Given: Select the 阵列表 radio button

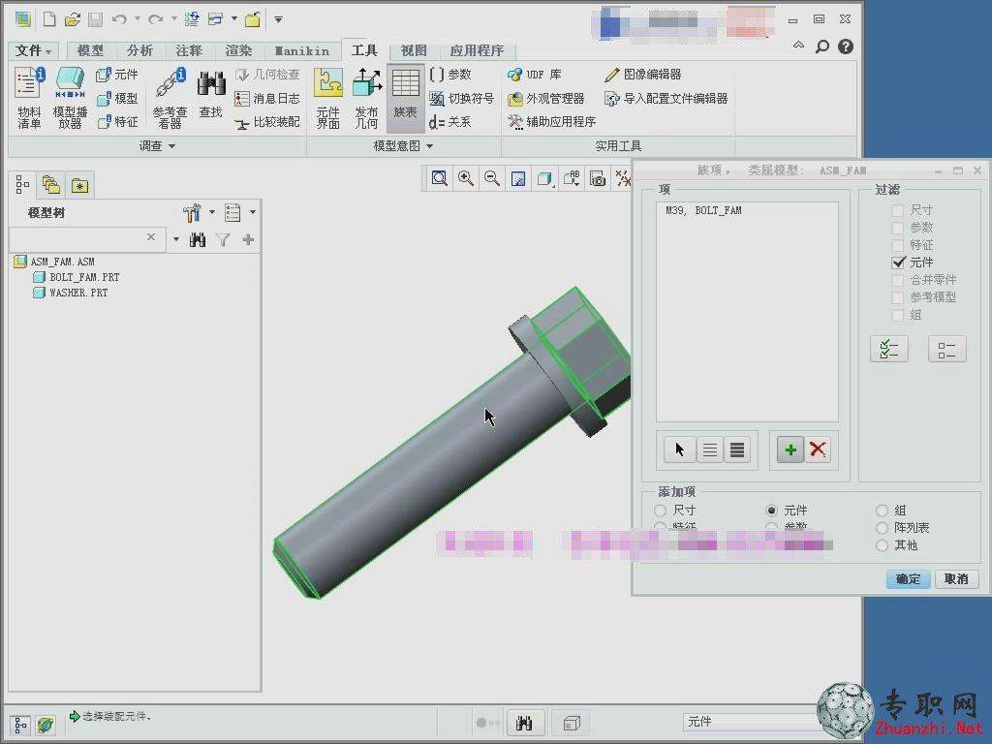Looking at the screenshot, I should (882, 528).
